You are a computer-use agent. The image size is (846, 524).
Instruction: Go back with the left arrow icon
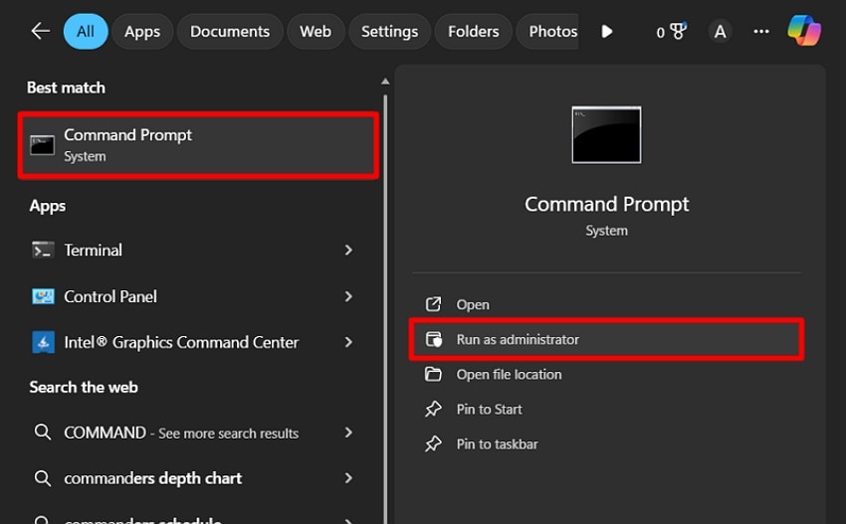[40, 31]
